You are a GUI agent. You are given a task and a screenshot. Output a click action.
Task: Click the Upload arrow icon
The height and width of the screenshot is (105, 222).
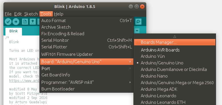point(16,22)
